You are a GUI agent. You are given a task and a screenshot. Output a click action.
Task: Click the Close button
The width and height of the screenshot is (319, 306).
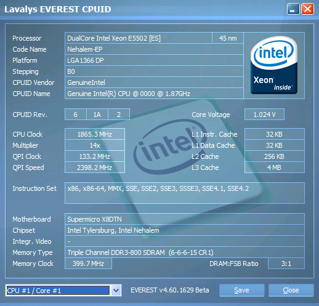click(x=291, y=290)
